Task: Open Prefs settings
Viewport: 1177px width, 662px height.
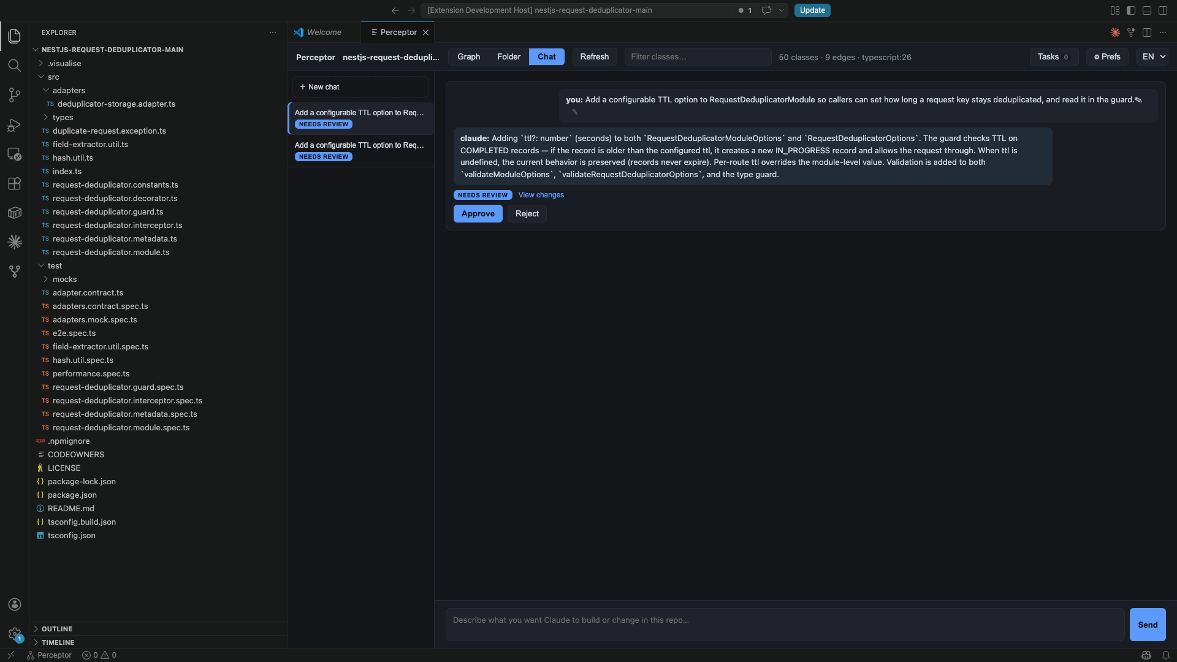Action: point(1107,57)
